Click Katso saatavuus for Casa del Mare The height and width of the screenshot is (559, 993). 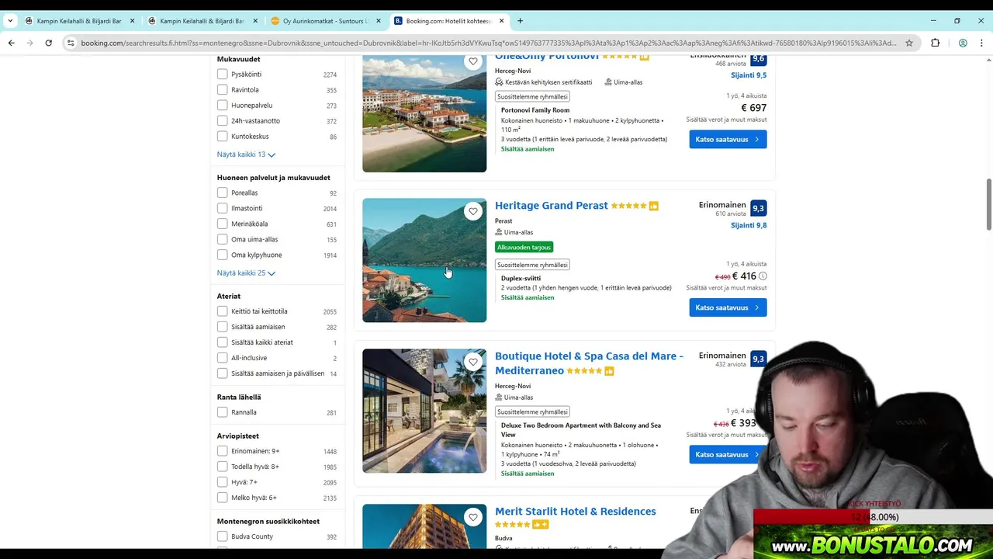pyautogui.click(x=728, y=455)
